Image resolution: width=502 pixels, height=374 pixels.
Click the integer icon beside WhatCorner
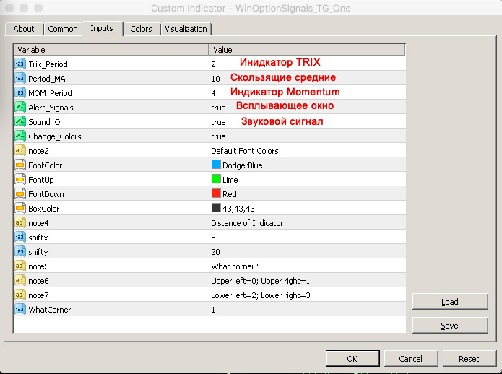[20, 309]
